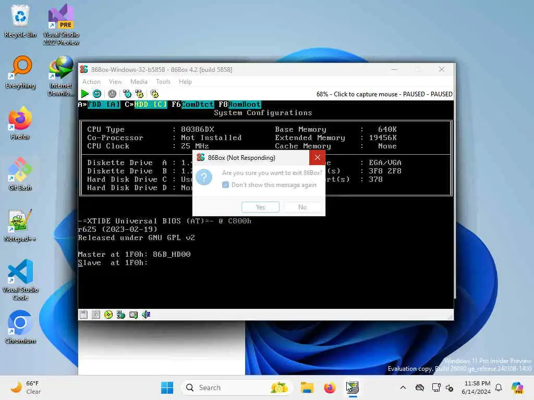Click the '80386DX' CPU type value

(198, 130)
